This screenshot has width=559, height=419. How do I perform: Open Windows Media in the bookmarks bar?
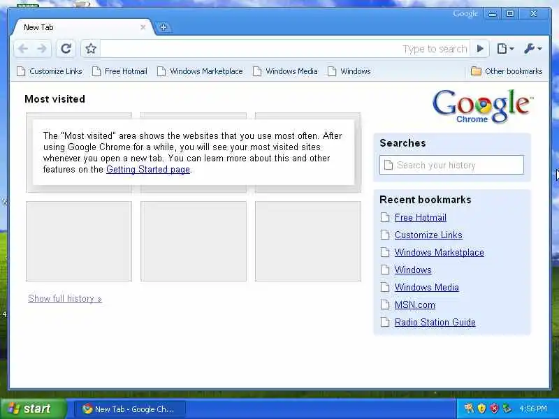tap(285, 71)
